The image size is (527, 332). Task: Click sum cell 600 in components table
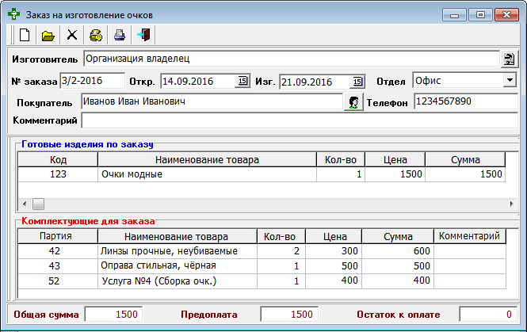pyautogui.click(x=398, y=251)
